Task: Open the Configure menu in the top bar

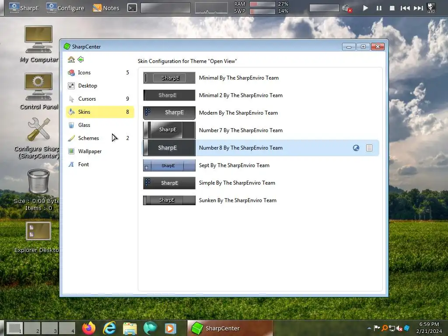Action: (x=65, y=8)
